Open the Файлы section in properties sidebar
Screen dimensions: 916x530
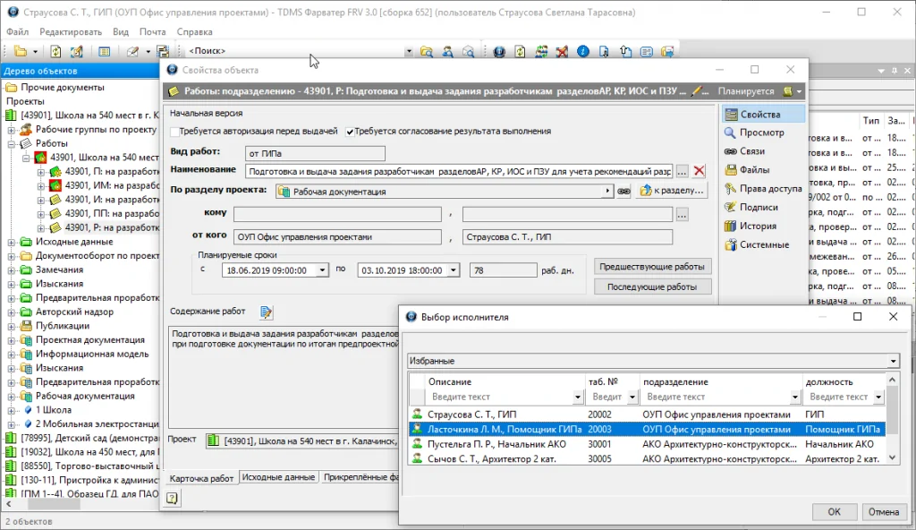753,170
